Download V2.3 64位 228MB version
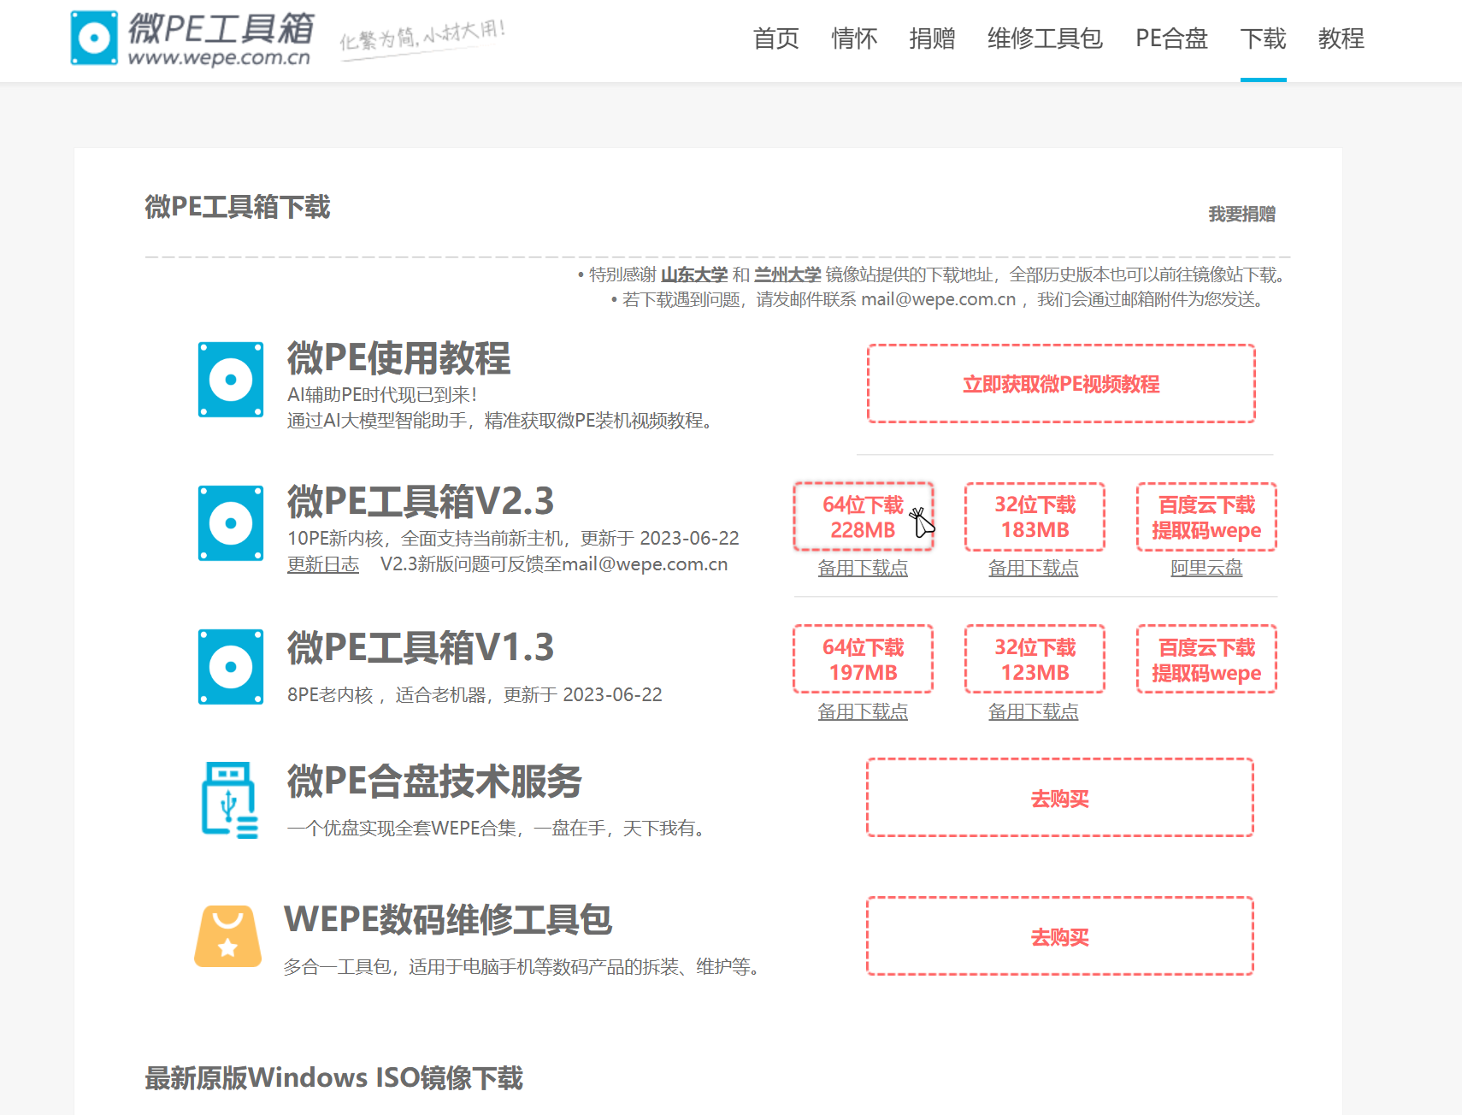 coord(863,517)
